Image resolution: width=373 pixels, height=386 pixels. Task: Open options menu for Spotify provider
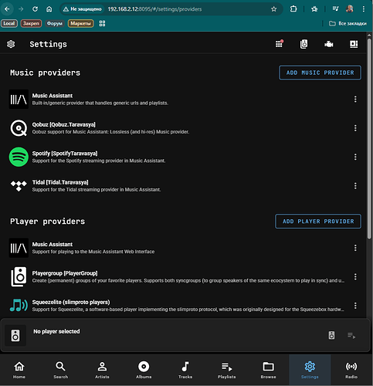(x=355, y=157)
